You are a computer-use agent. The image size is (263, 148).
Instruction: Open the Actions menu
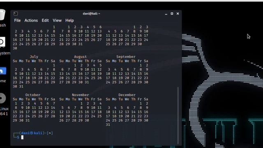click(31, 21)
